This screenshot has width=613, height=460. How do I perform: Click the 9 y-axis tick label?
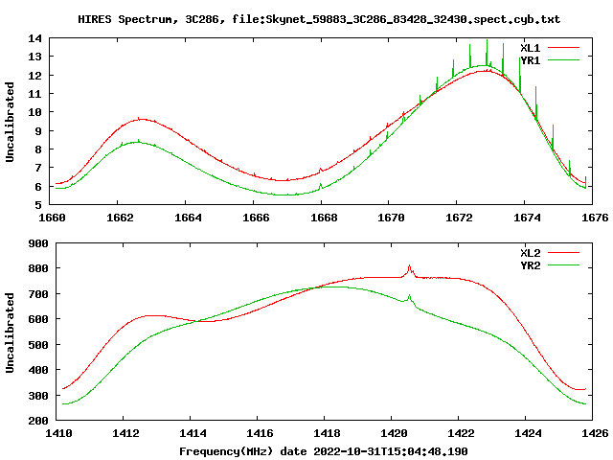[38, 131]
